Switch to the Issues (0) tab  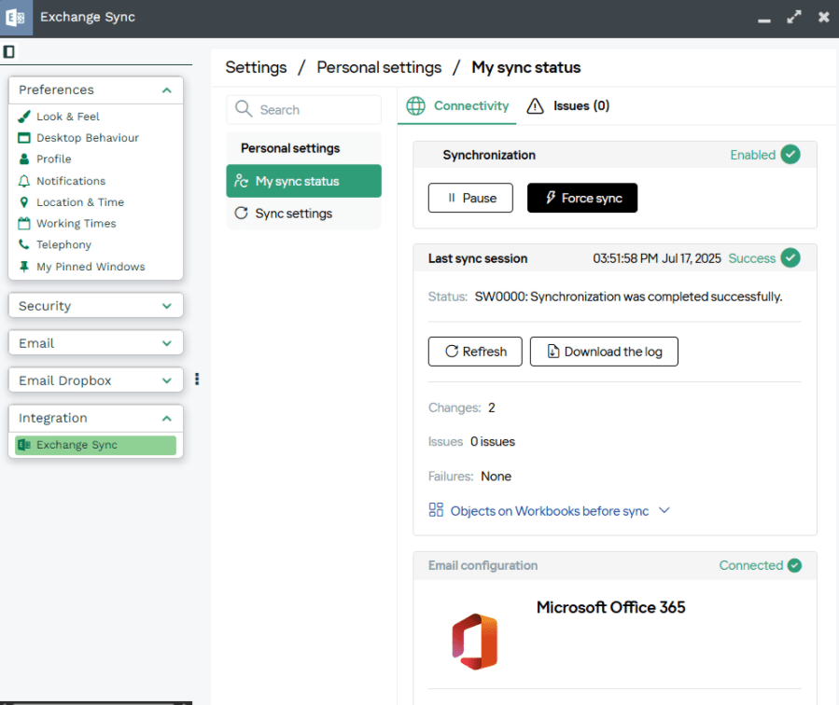click(x=568, y=105)
